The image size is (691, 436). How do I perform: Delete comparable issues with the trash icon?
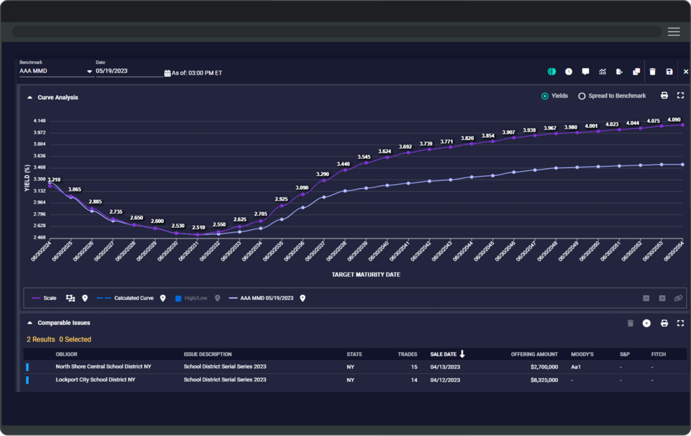point(630,323)
